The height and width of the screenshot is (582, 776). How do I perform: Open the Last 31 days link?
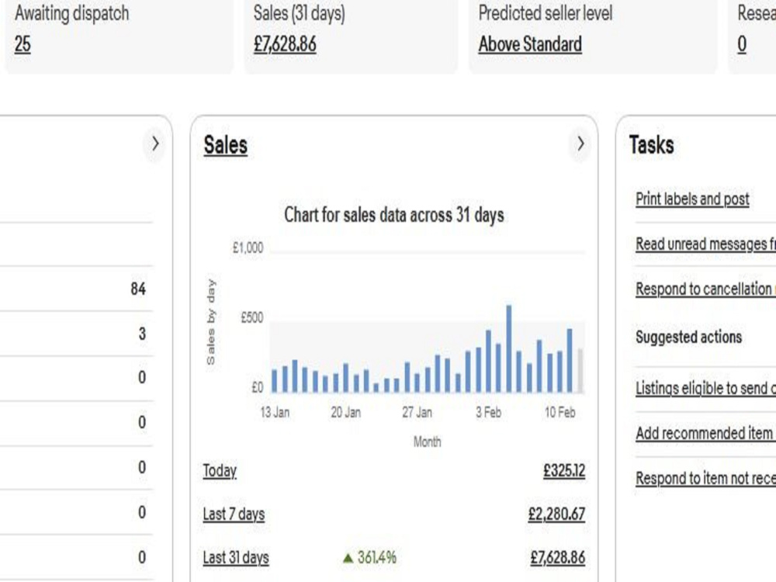point(236,558)
